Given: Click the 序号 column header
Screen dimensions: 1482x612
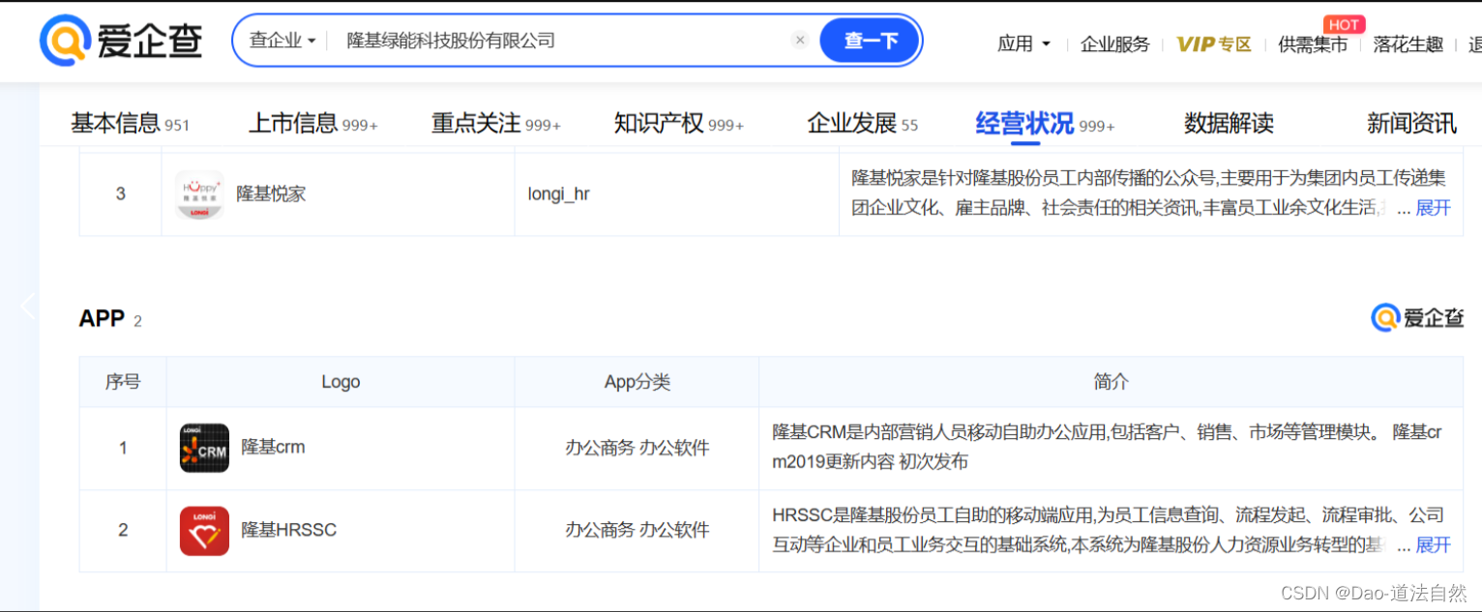Looking at the screenshot, I should pos(123,382).
